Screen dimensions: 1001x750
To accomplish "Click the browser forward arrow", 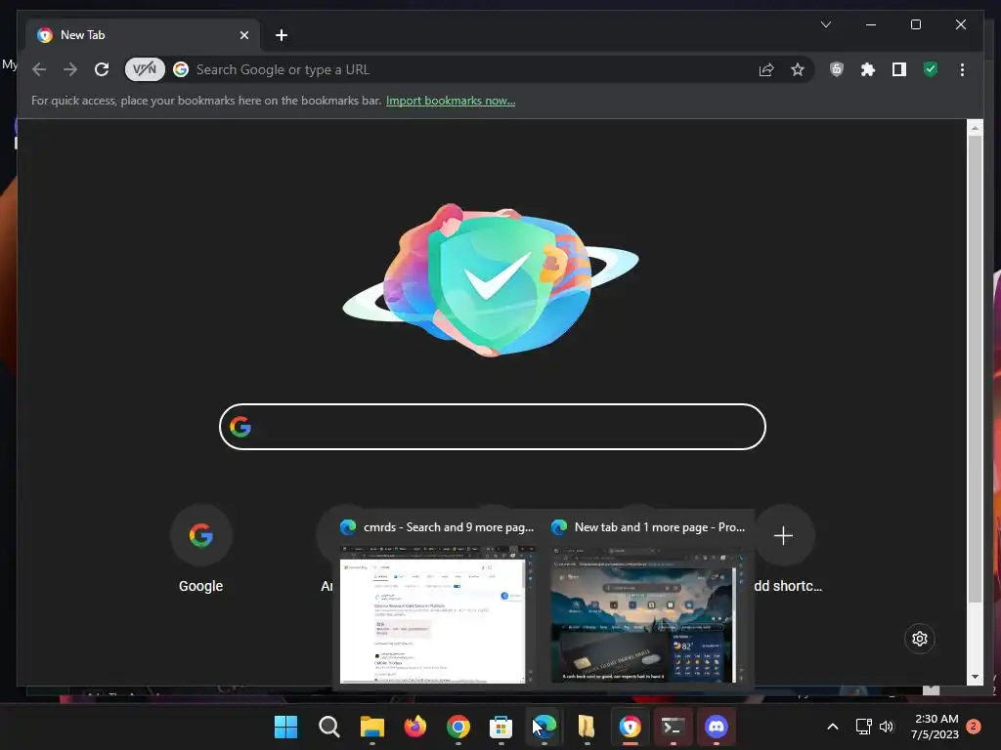I will point(70,69).
